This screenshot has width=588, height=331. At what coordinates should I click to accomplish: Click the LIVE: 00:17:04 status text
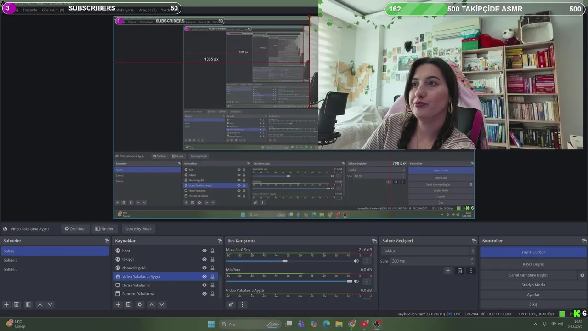click(x=466, y=314)
